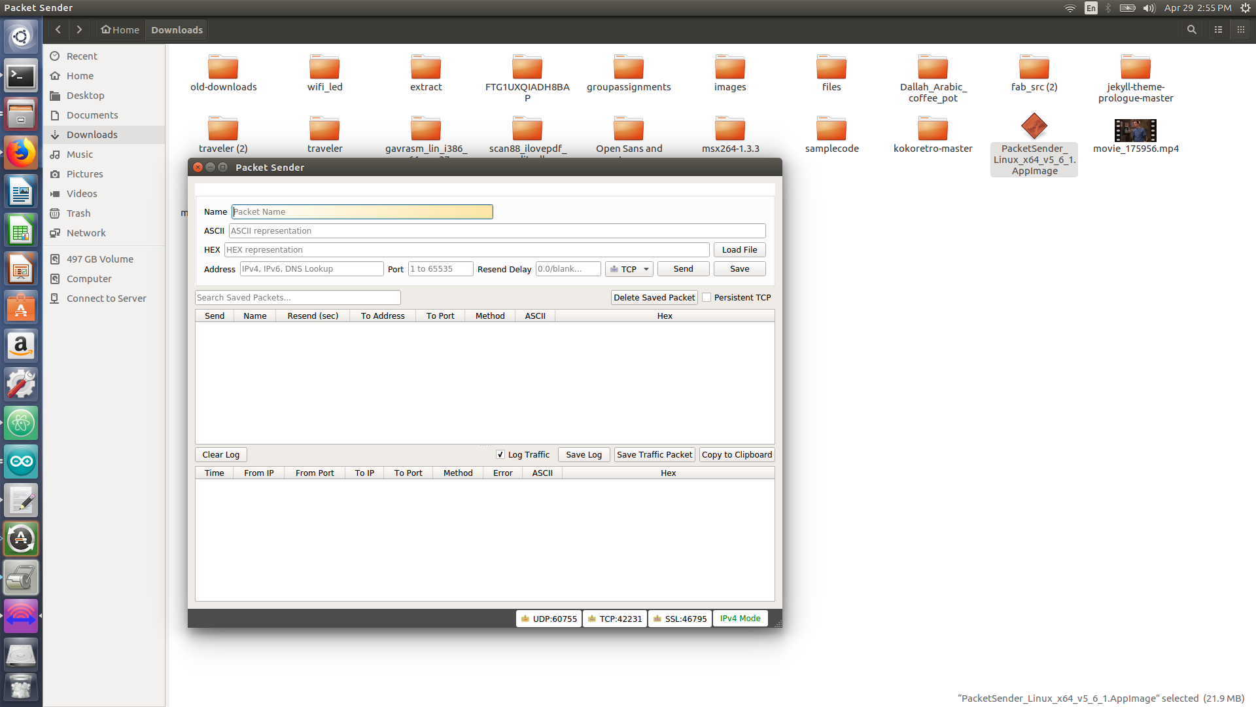1256x707 pixels.
Task: Focus the HEX representation field
Action: 466,250
